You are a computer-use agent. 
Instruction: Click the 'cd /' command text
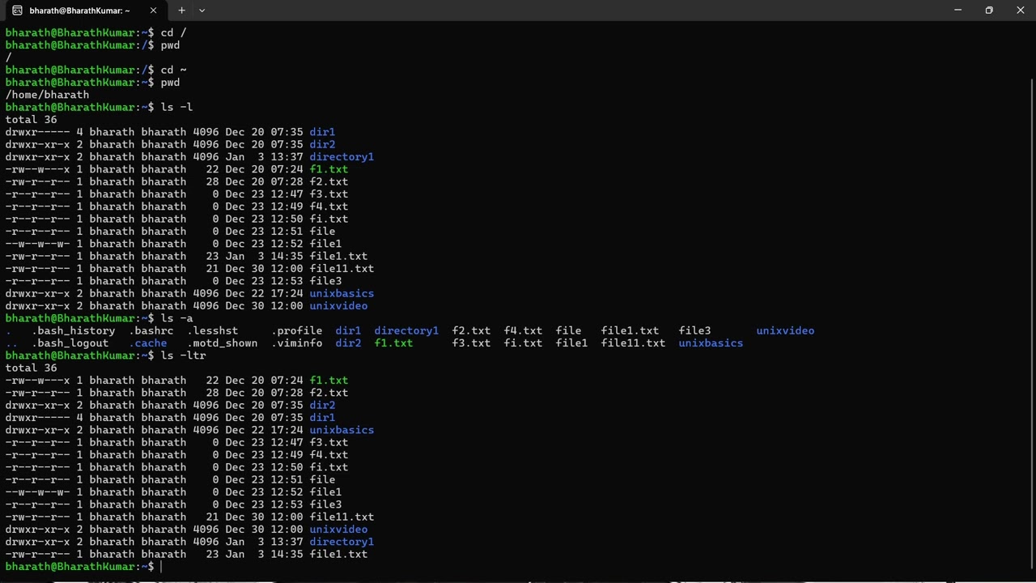173,32
